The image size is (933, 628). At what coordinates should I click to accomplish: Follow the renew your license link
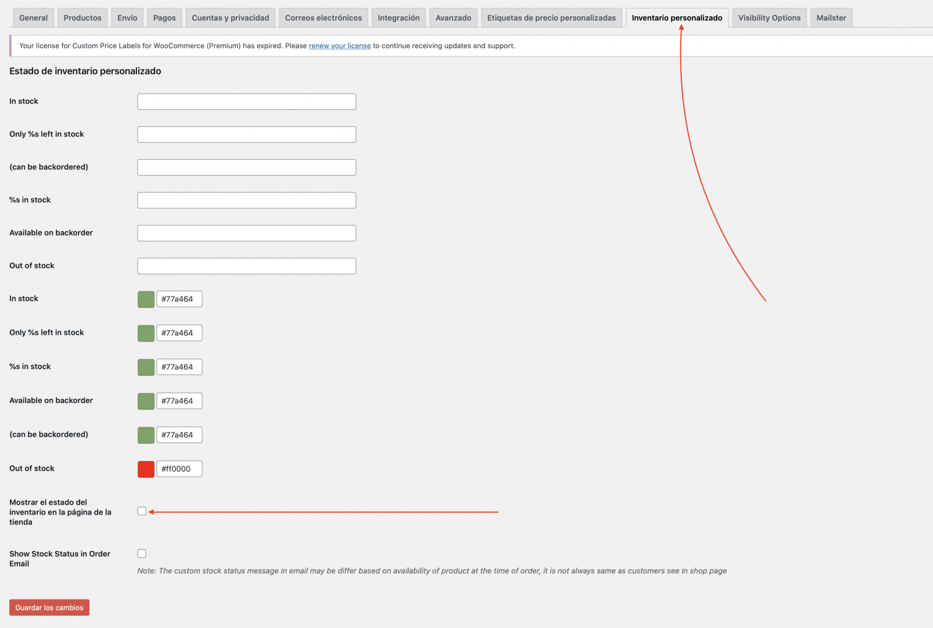point(340,46)
